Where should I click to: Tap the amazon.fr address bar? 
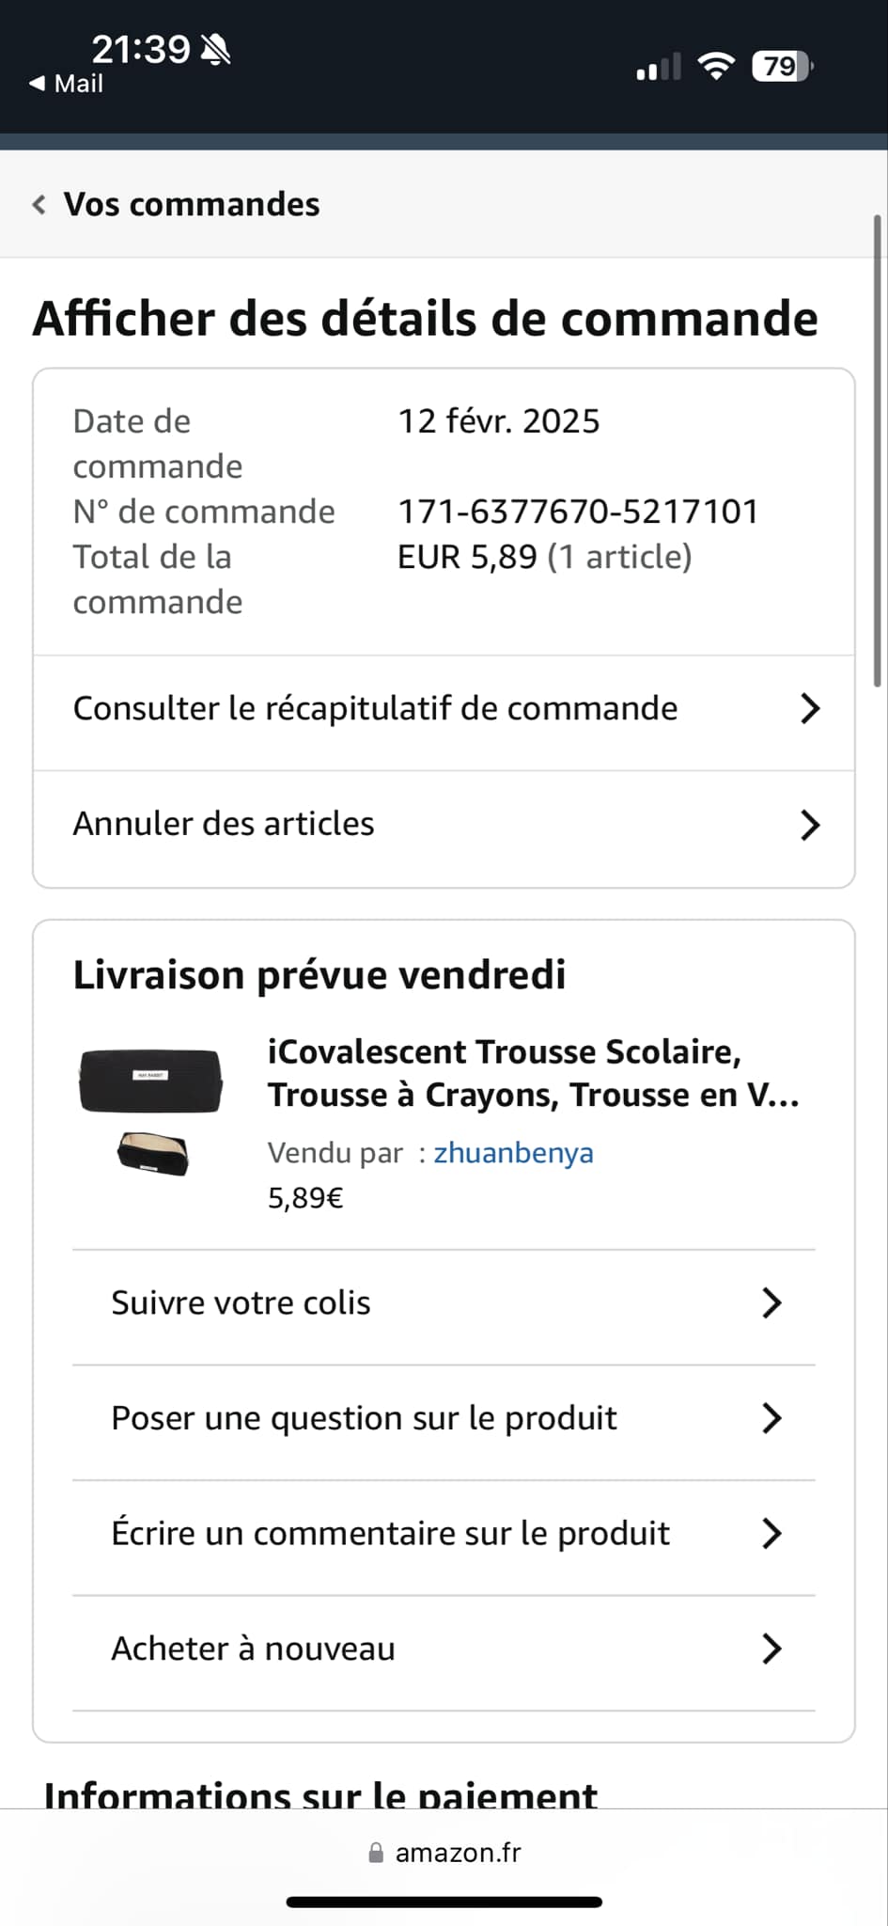click(458, 1853)
